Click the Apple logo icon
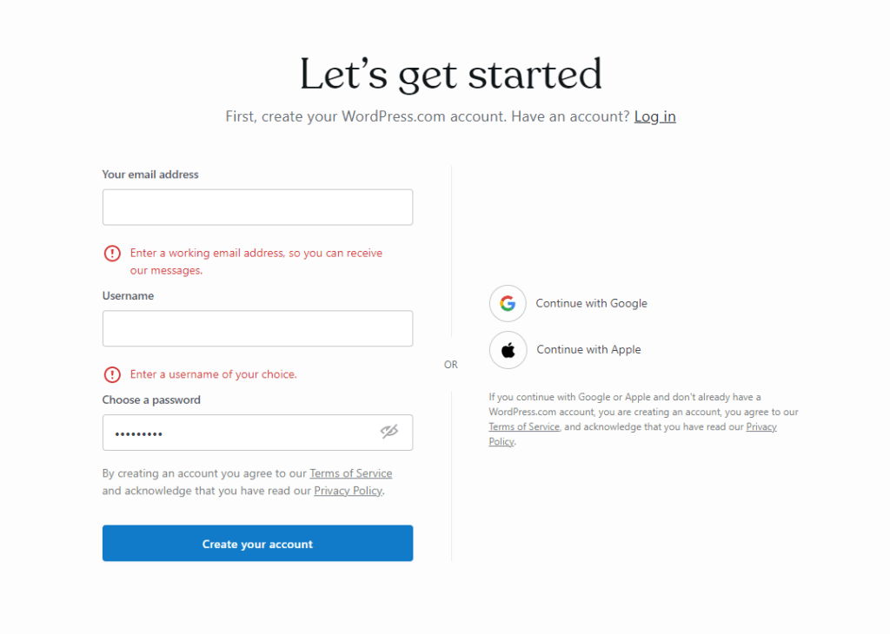This screenshot has height=634, width=890. [x=508, y=350]
